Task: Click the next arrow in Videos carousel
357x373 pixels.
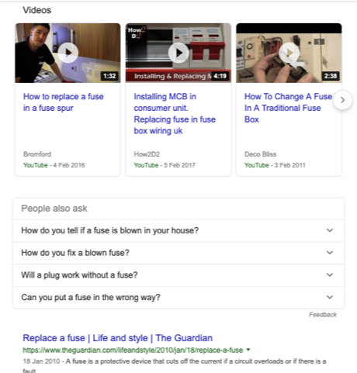Action: [x=343, y=100]
